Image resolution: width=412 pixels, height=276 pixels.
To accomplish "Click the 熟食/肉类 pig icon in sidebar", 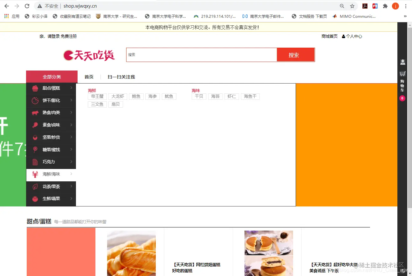I will click(x=35, y=112).
